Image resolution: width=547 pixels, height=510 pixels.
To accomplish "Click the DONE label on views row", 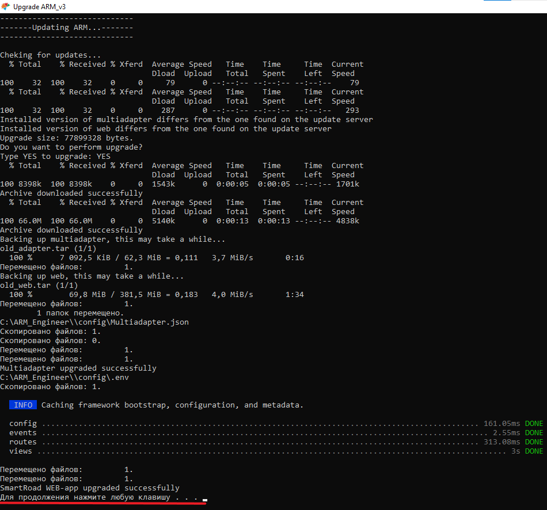I will point(533,451).
